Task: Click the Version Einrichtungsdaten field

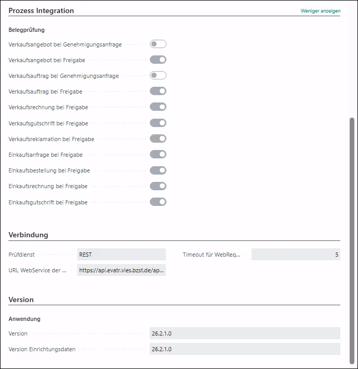Action: (x=244, y=349)
